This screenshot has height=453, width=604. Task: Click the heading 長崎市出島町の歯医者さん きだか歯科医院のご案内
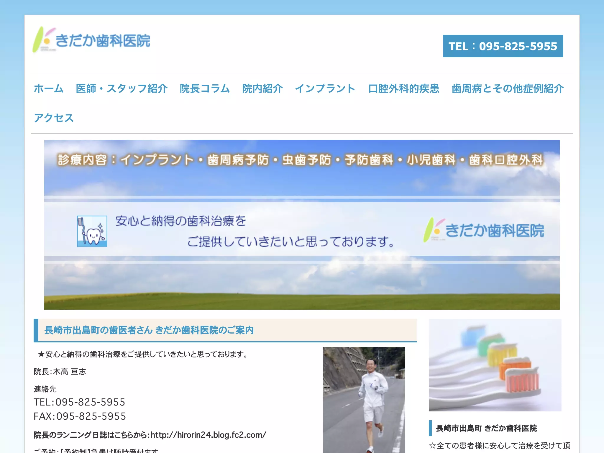[149, 330]
